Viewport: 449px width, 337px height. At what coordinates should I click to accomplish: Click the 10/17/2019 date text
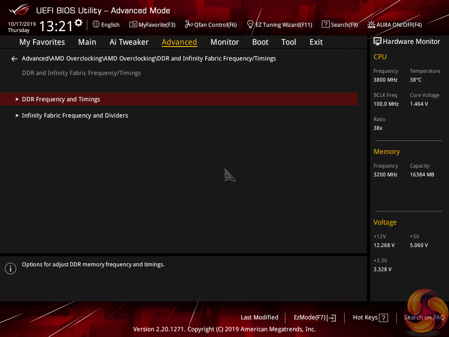tap(22, 24)
